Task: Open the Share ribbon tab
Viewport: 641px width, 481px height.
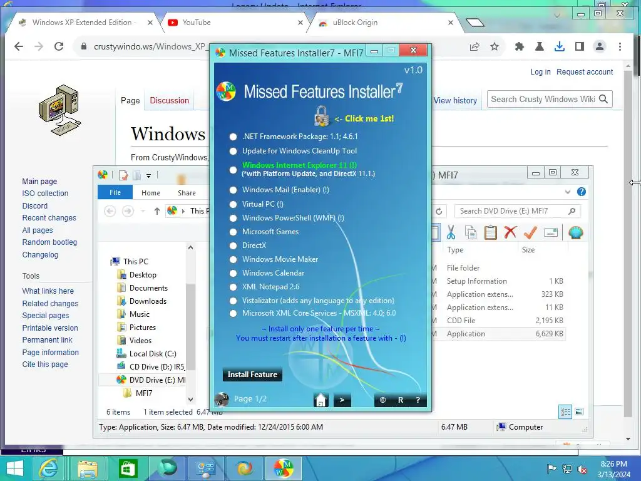Action: pyautogui.click(x=187, y=193)
